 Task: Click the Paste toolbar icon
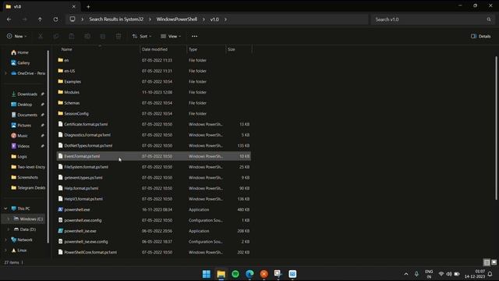[72, 37]
